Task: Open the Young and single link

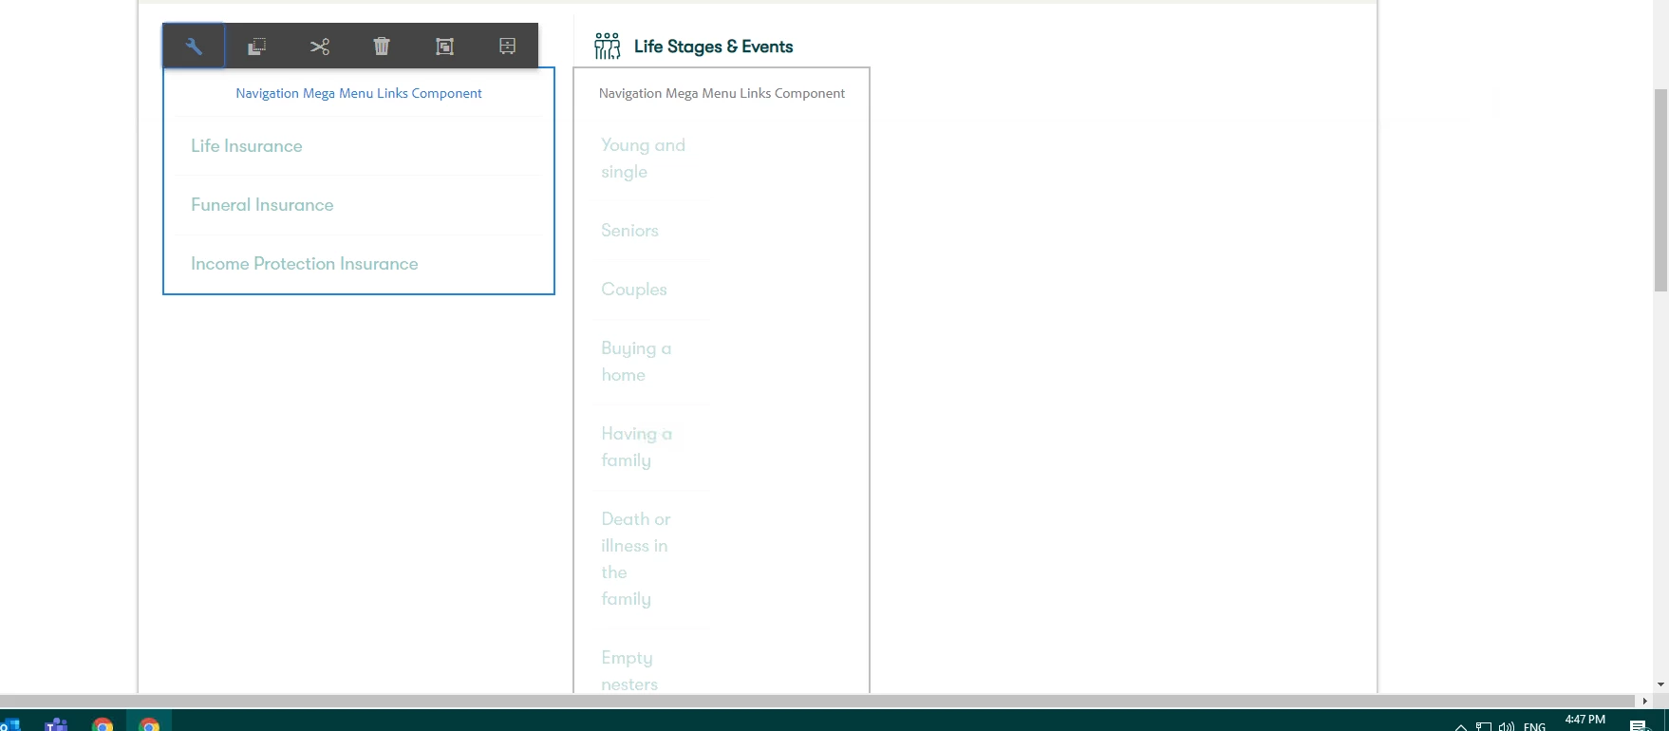Action: [643, 159]
